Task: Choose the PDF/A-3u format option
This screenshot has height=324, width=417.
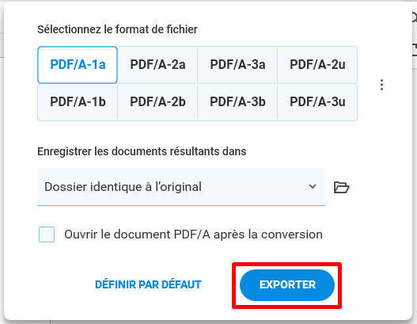Action: pos(317,102)
